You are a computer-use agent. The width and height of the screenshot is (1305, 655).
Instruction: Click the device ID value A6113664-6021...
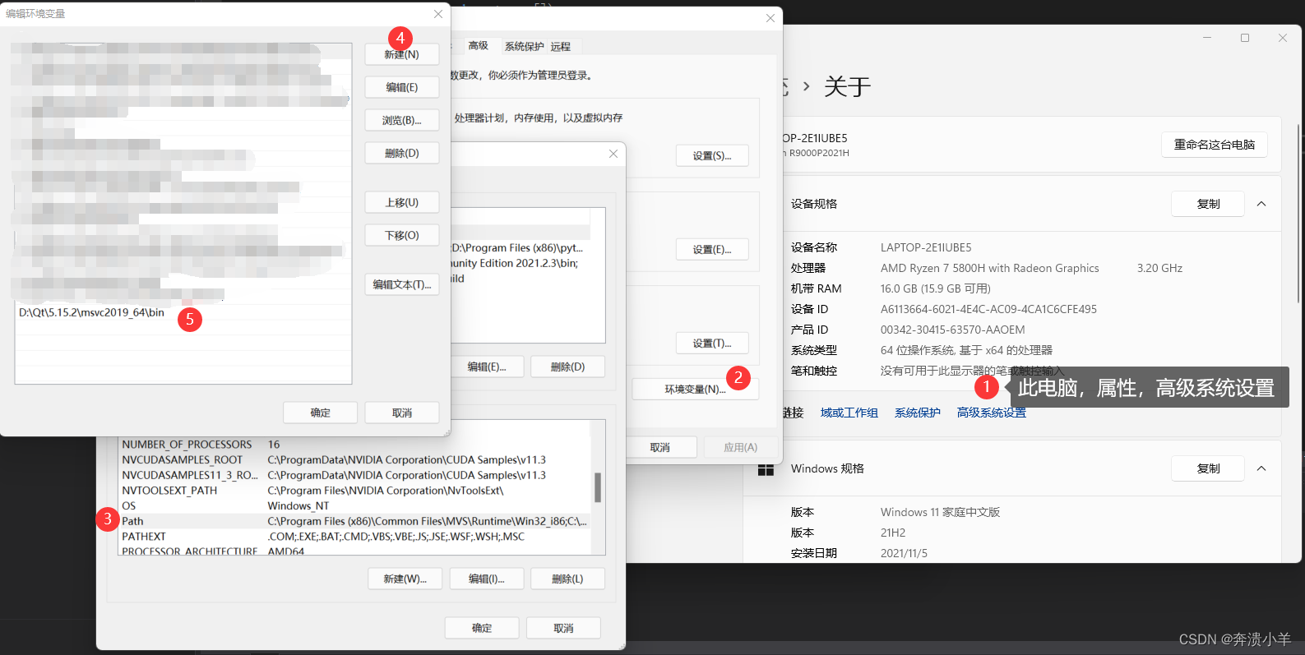click(x=988, y=309)
